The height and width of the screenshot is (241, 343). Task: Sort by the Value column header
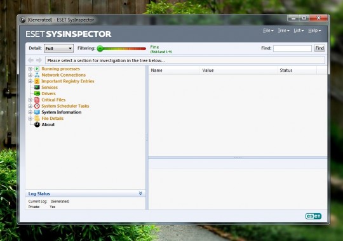click(x=238, y=70)
